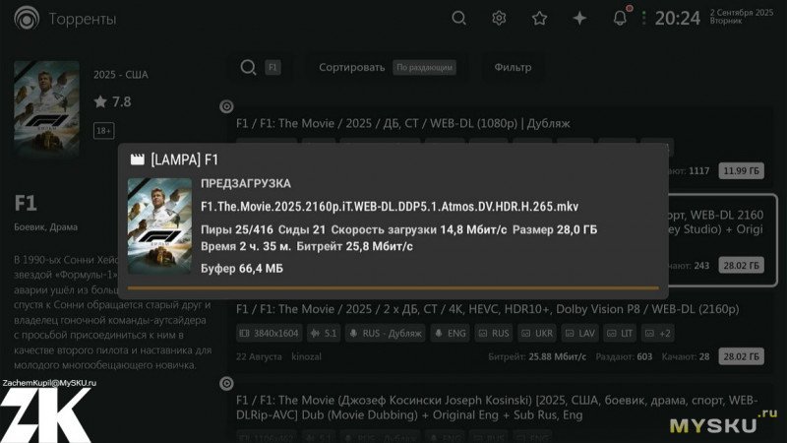Click the 28.02 ГБ badge beside Качают: 28
The width and height of the screenshot is (787, 443).
[x=742, y=356]
